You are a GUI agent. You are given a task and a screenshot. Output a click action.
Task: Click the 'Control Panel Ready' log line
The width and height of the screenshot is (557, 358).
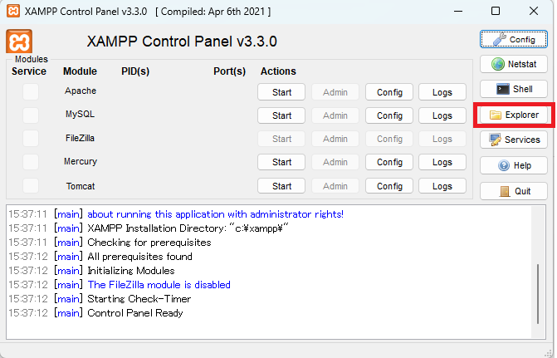135,313
